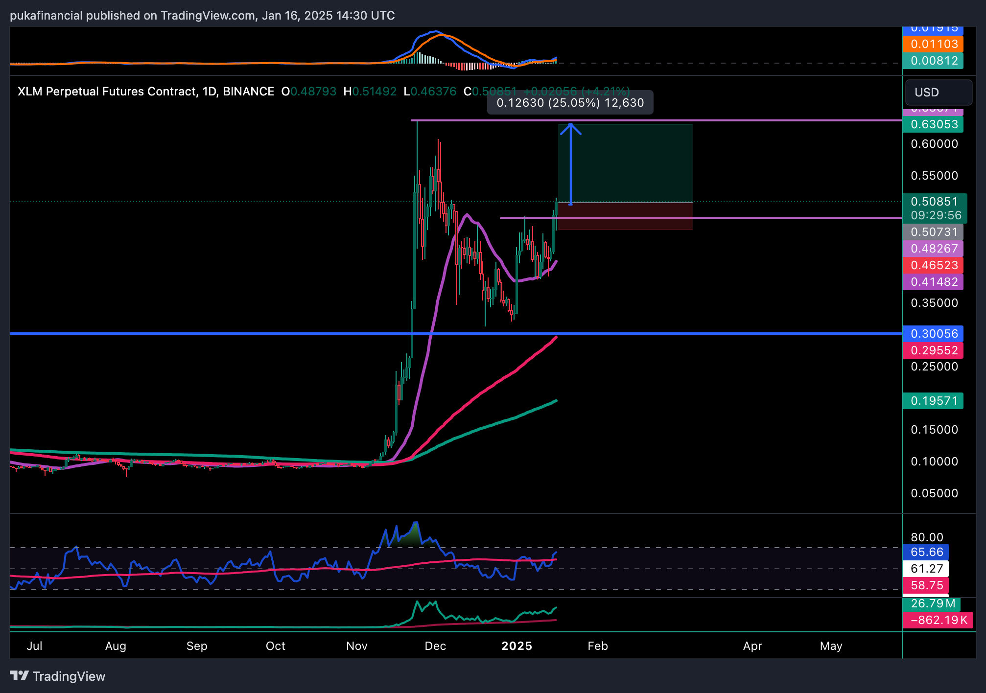Viewport: 986px width, 693px height.
Task: Open the USD currency selector
Action: tap(938, 92)
